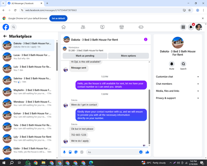
Task: Bookmark this page star icon
Action: tap(190, 10)
